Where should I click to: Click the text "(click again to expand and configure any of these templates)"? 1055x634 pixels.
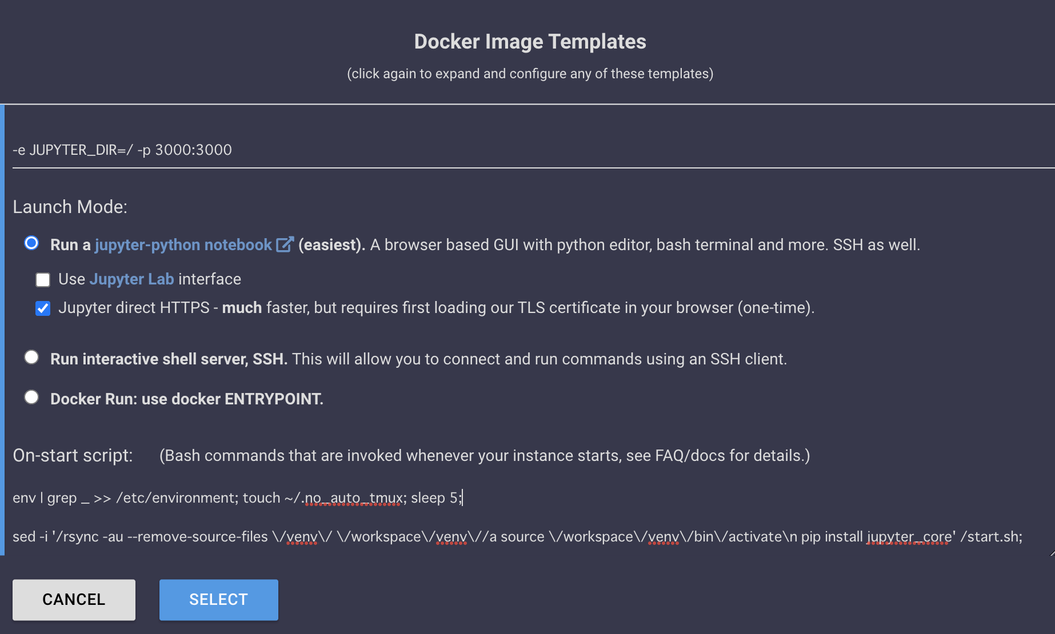530,74
